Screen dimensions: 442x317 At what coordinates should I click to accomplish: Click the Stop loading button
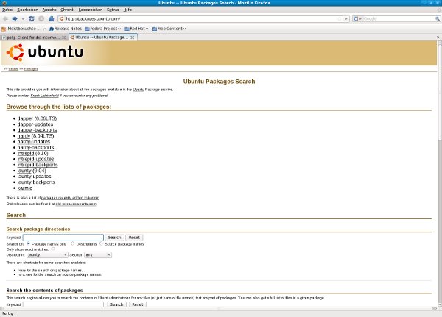41,18
